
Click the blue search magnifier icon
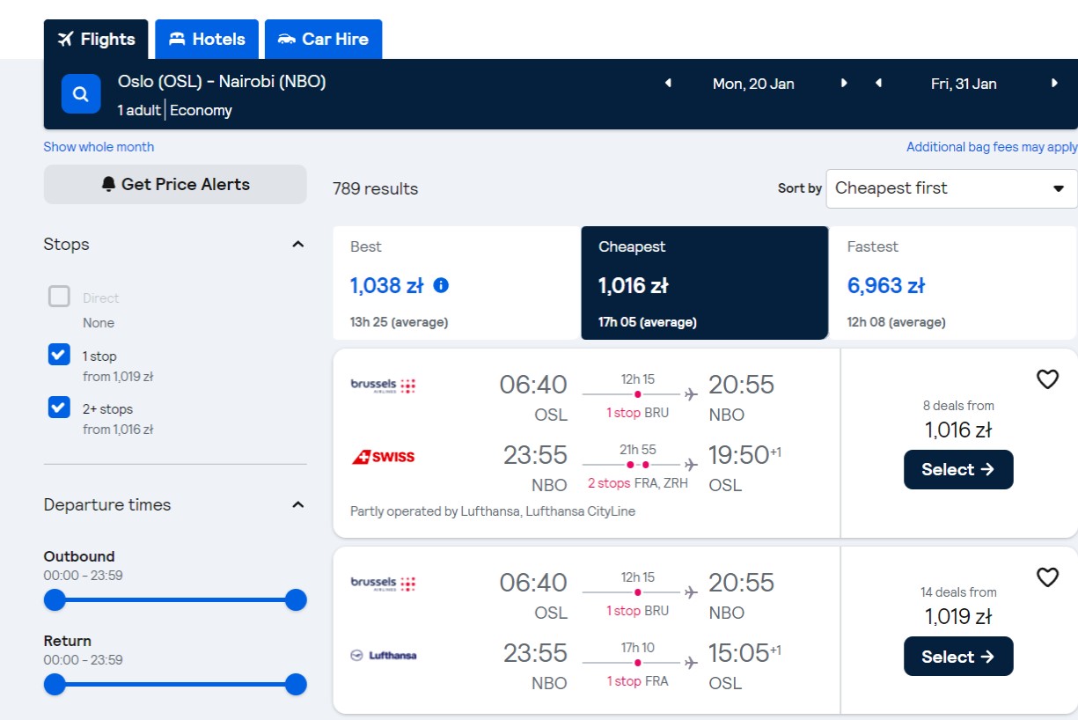pyautogui.click(x=81, y=94)
